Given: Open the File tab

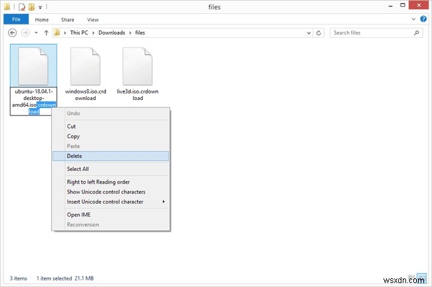Looking at the screenshot, I should tap(16, 19).
